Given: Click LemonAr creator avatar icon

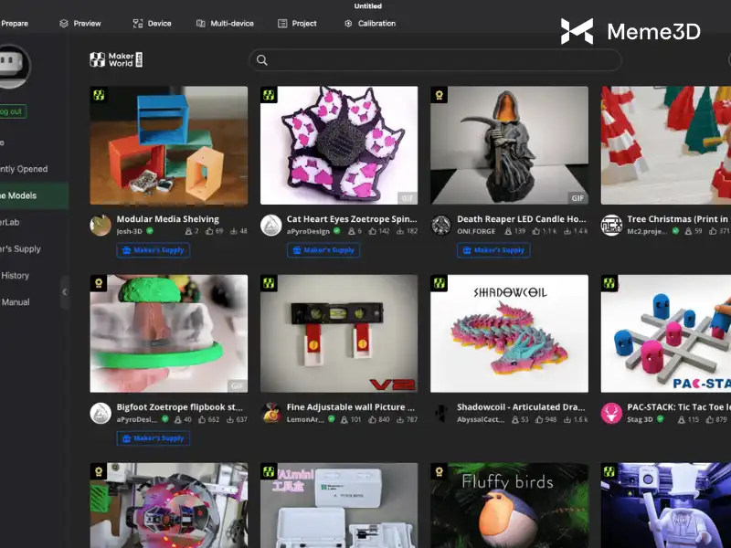Looking at the screenshot, I should pos(270,413).
